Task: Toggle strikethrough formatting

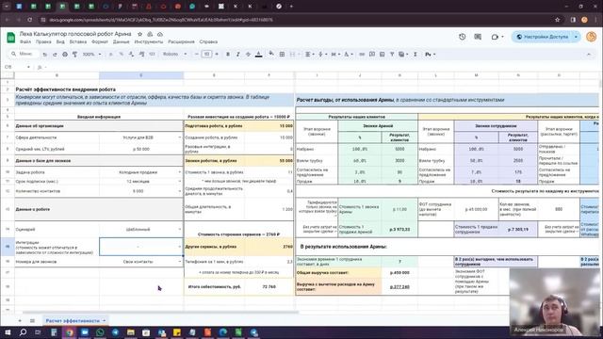Action: click(248, 55)
